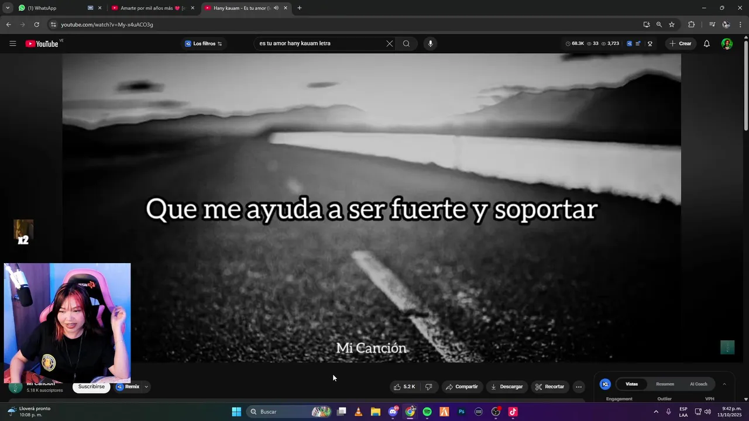Open the three-dot more actions menu
Viewport: 749px width, 421px height.
tap(579, 387)
